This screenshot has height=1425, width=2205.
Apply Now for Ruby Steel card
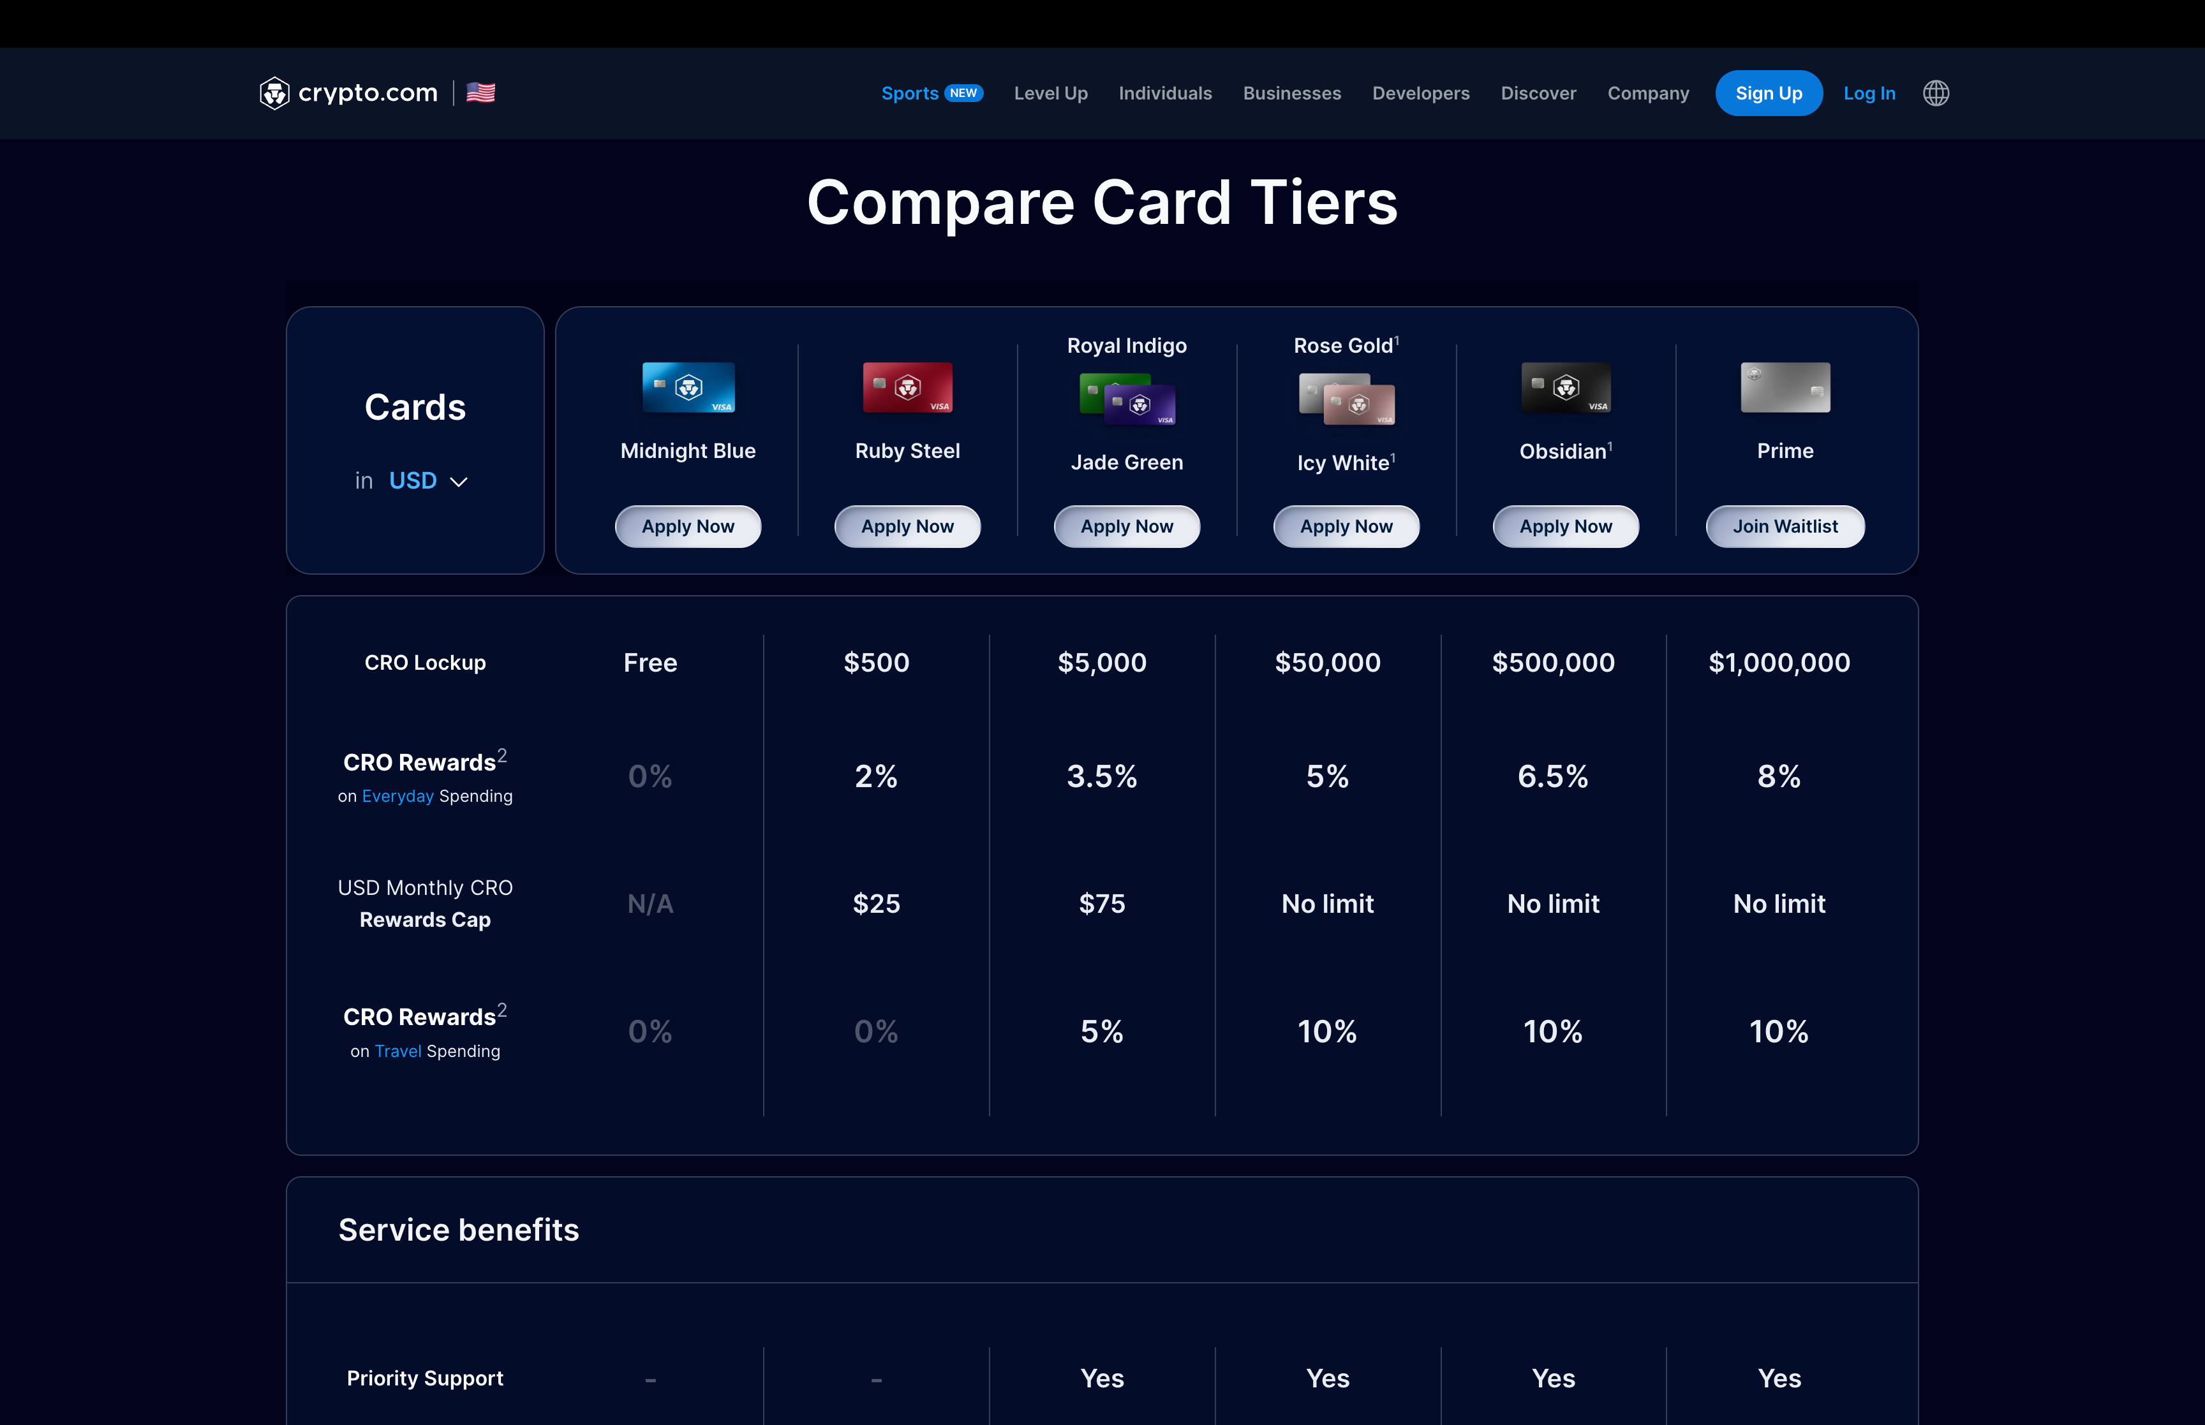(x=908, y=526)
